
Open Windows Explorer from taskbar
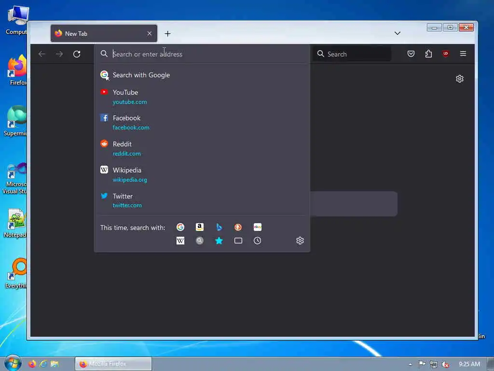(55, 364)
